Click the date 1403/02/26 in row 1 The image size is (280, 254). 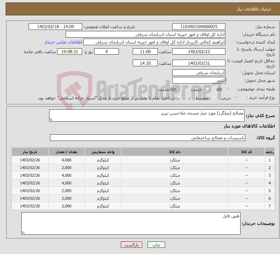[30, 160]
